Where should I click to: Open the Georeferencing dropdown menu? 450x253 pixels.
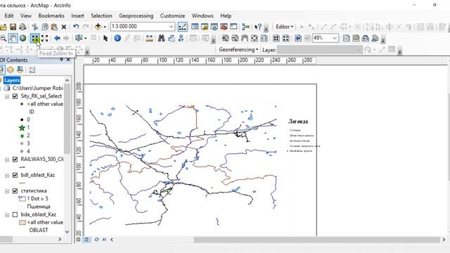(238, 50)
